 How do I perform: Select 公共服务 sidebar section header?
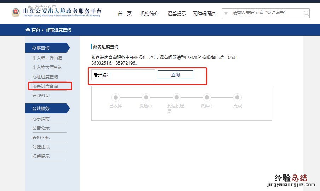[x=47, y=108]
